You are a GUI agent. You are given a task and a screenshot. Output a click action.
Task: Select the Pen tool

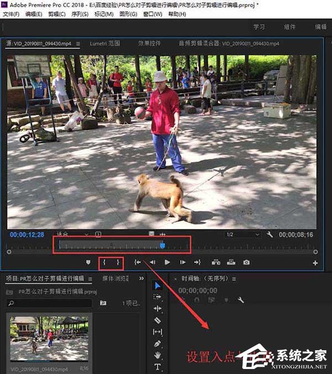(x=157, y=344)
